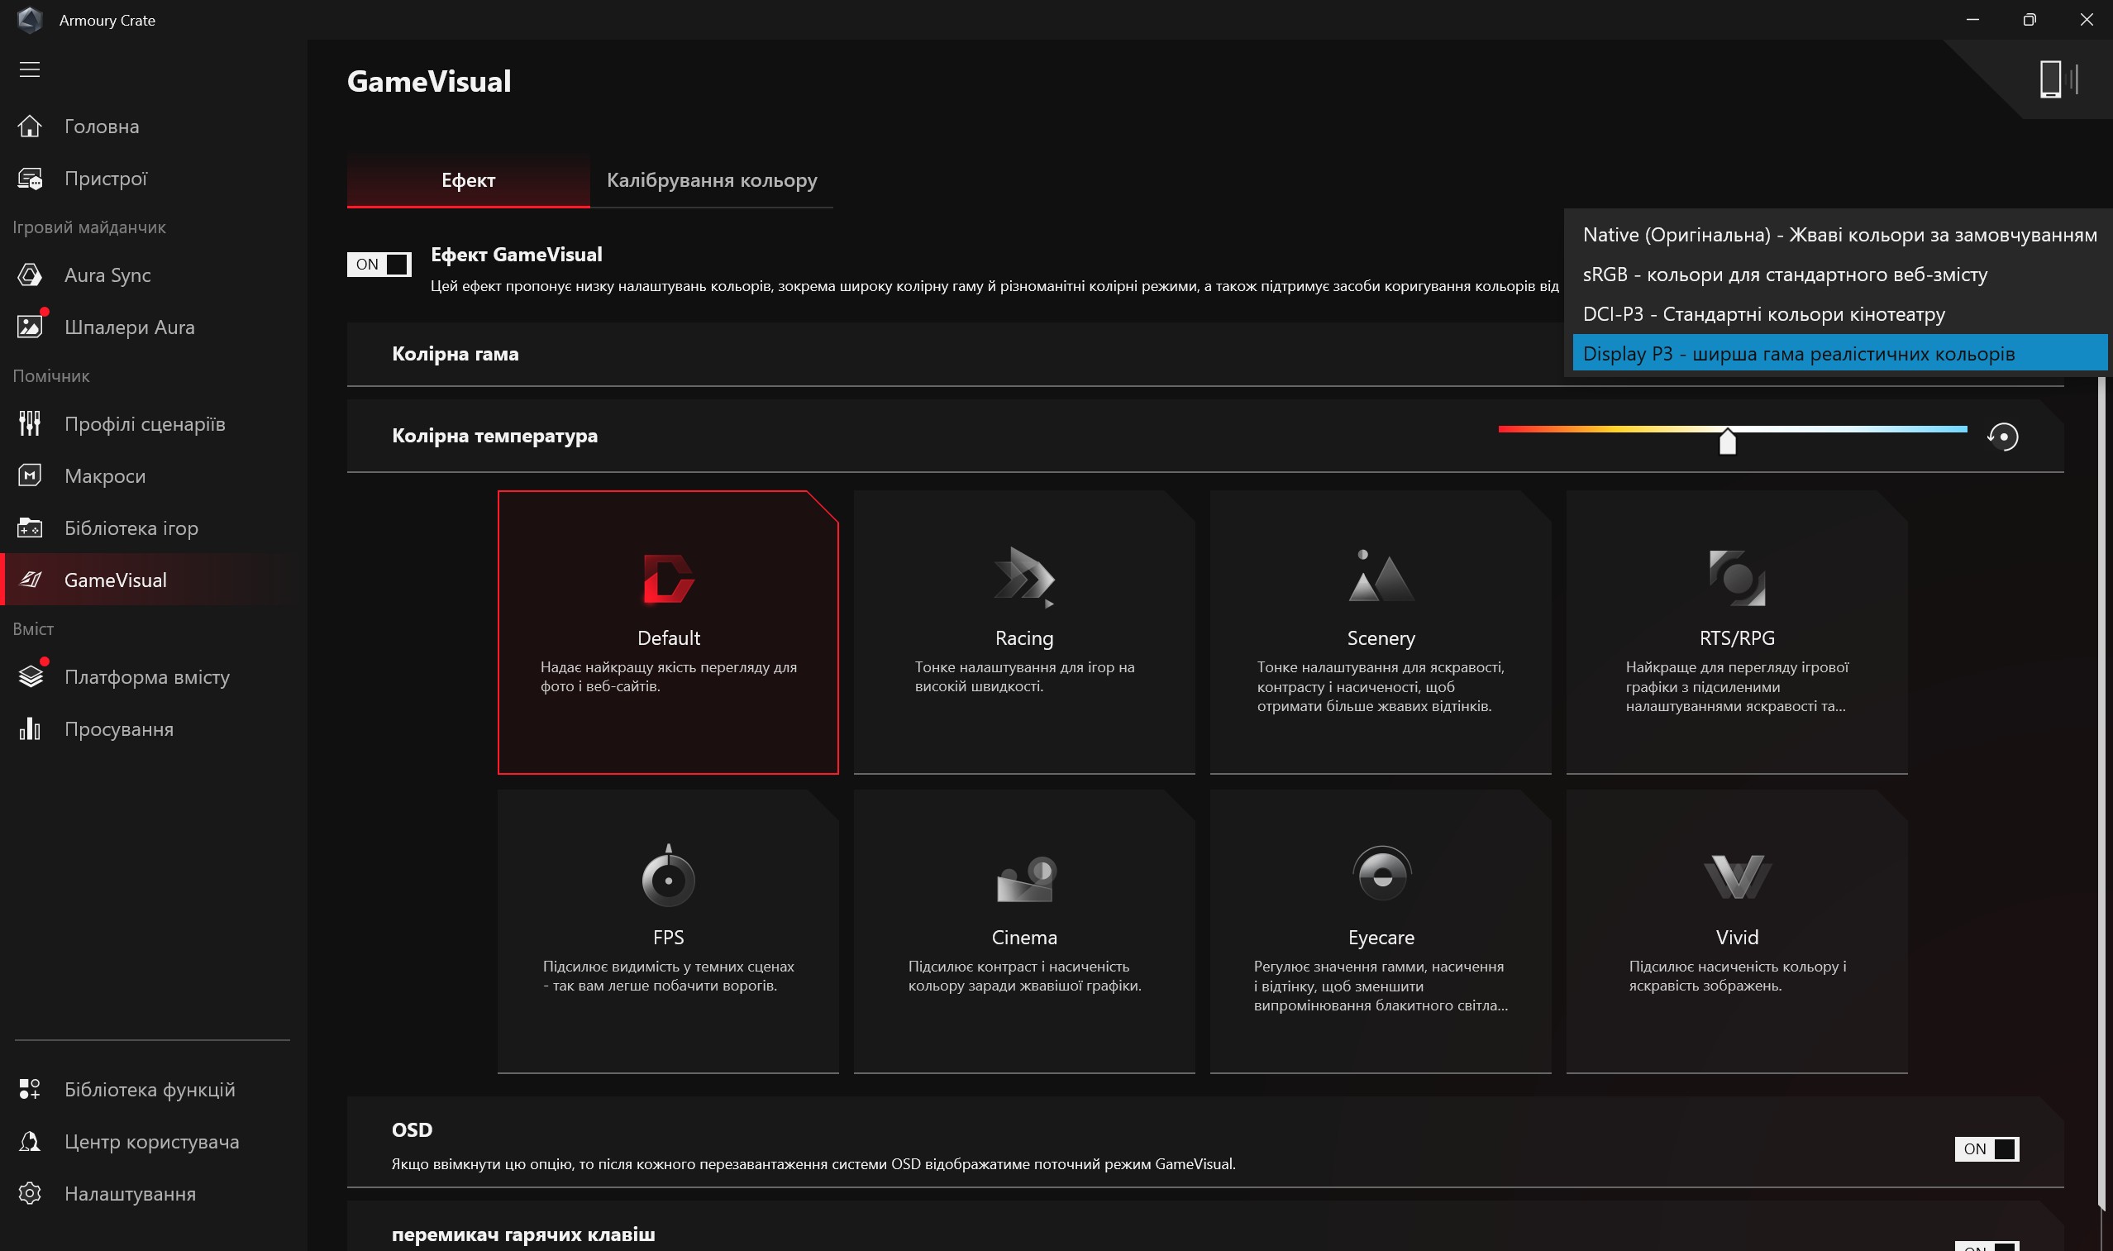Image resolution: width=2113 pixels, height=1251 pixels.
Task: Open Бібліотека ігор page
Action: tap(131, 528)
